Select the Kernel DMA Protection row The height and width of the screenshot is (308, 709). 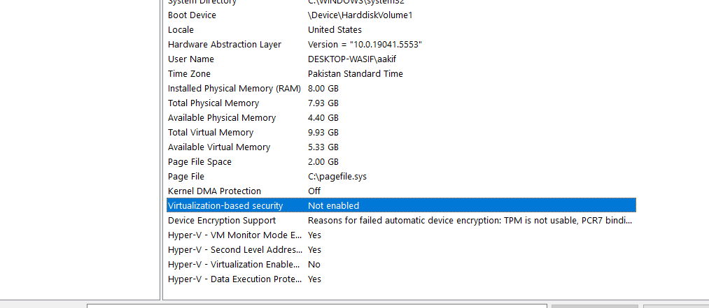point(214,191)
